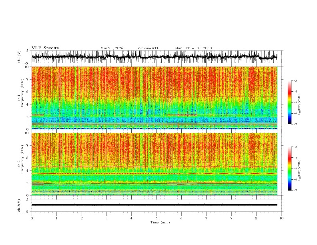The width and height of the screenshot is (317, 245).
Task: Click the ch.2 spectrogram color scale bar
Action: pyautogui.click(x=289, y=169)
